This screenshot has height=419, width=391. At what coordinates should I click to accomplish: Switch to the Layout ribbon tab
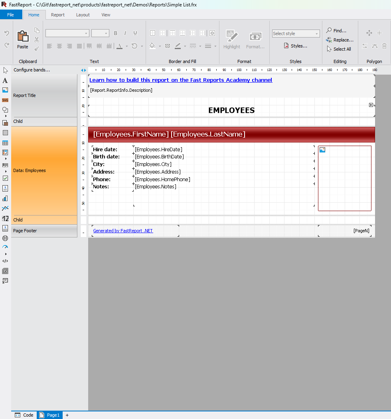(x=83, y=15)
